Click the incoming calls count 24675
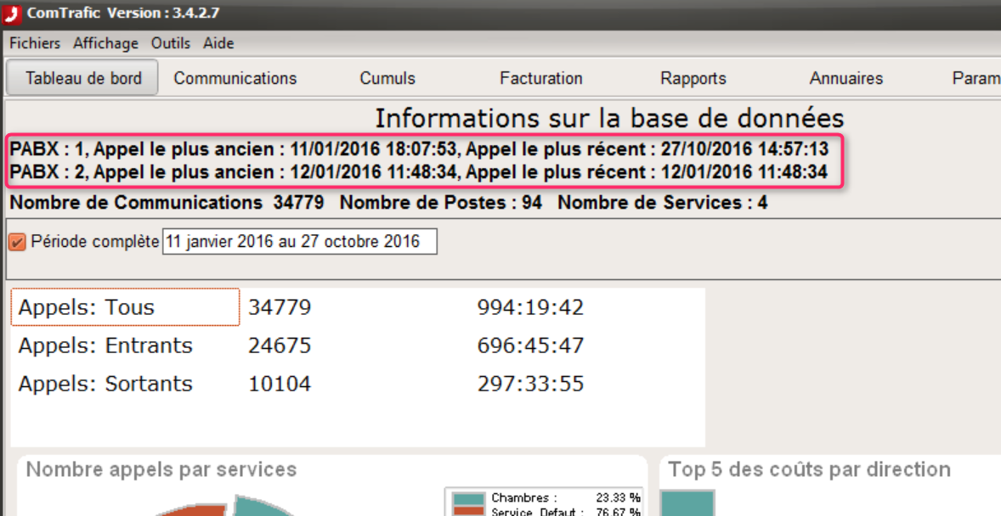 tap(280, 345)
